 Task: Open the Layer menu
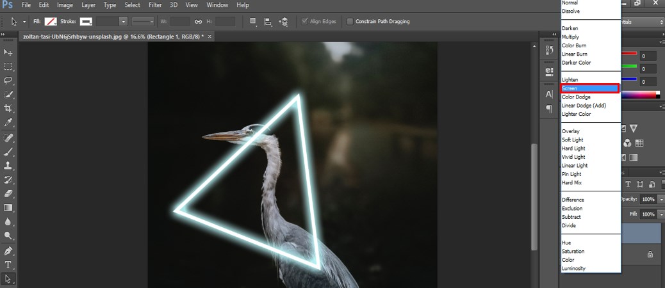(x=88, y=5)
